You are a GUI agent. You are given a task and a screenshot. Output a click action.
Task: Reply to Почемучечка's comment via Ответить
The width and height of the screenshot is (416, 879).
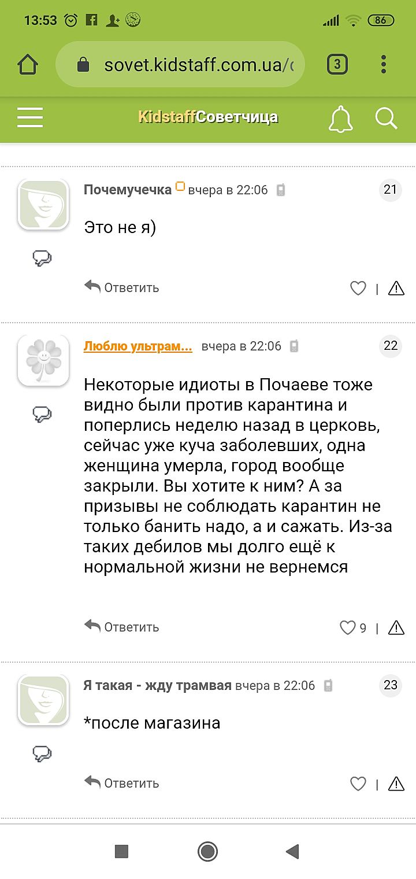point(122,287)
